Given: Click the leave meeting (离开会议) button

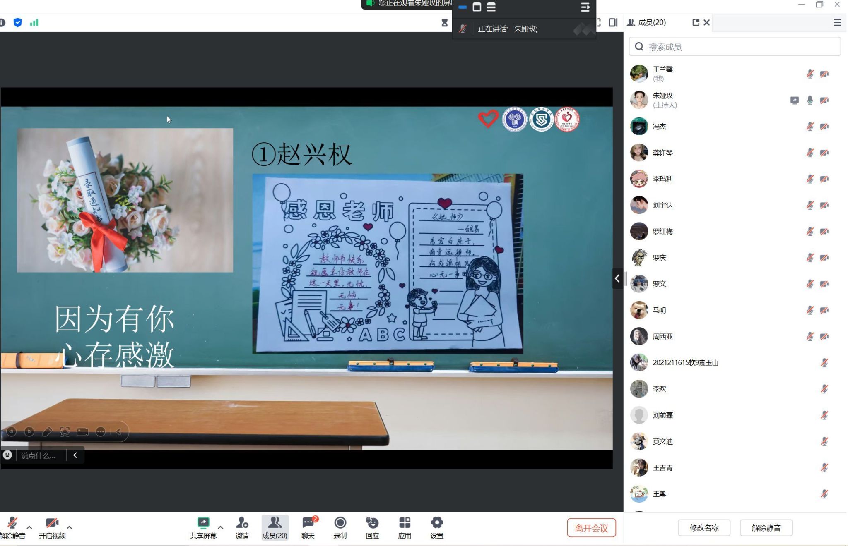Looking at the screenshot, I should coord(591,528).
